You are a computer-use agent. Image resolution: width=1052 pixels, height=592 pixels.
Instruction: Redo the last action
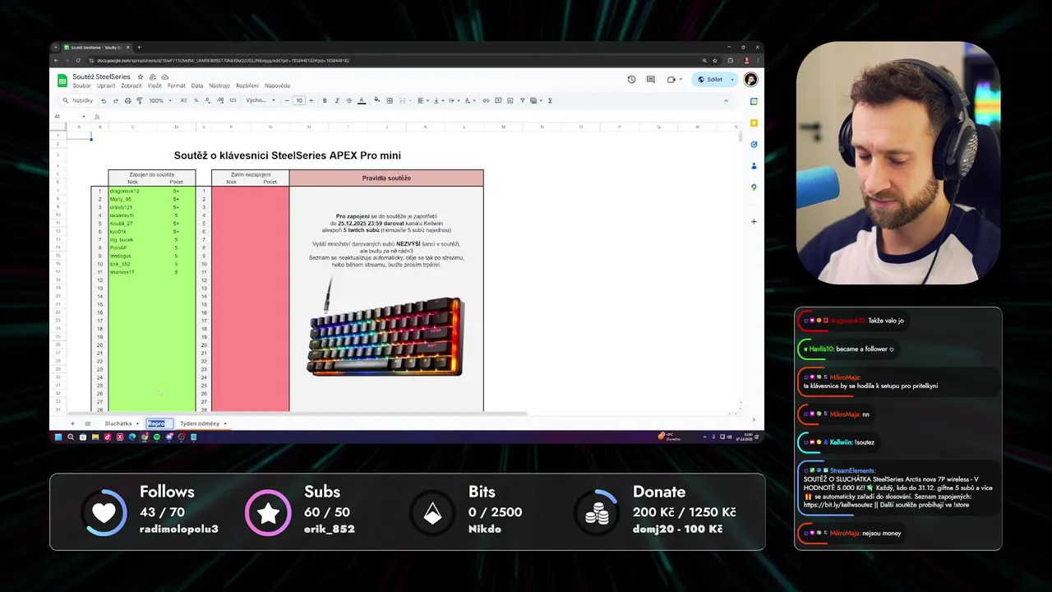pos(115,100)
